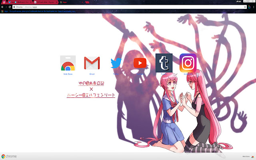The width and height of the screenshot is (256, 160).
Task: Open the Gmail app icon
Action: (x=92, y=63)
